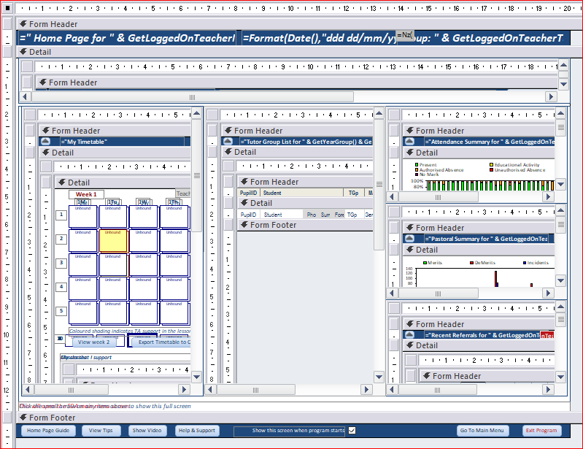583x449 pixels.
Task: Click the yellow Educational Activity legend swatch
Action: (x=492, y=164)
